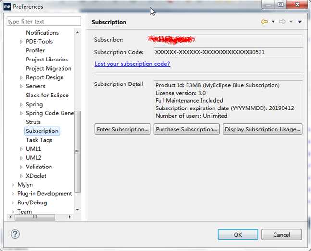Click the MyEclipse 'me' title bar icon
This screenshot has width=311, height=251.
7,6
